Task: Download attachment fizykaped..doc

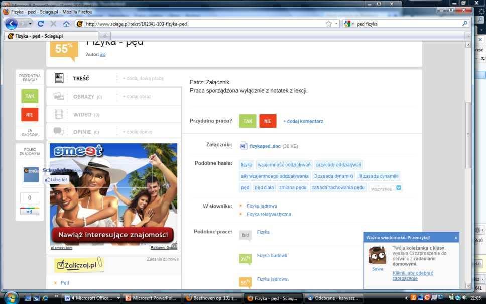Action: (x=265, y=146)
